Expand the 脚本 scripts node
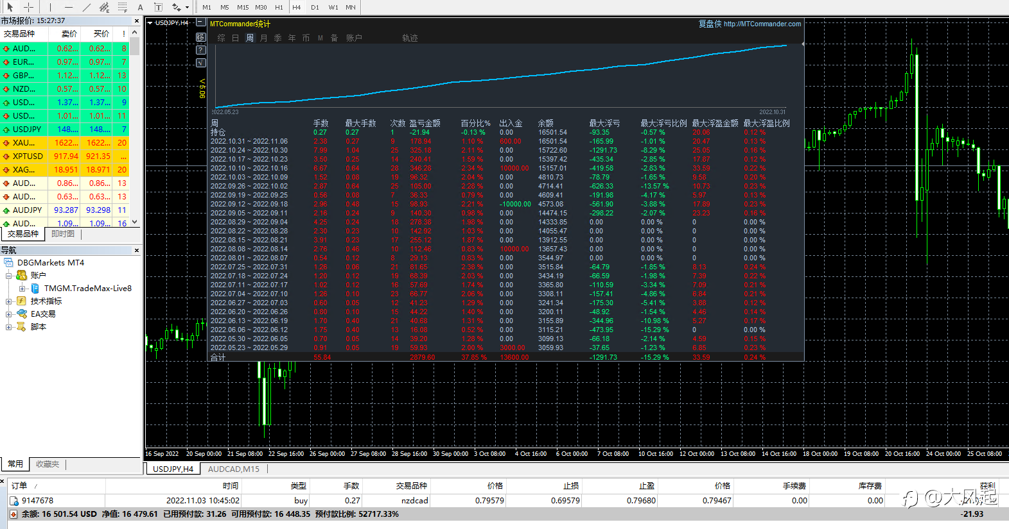The width and height of the screenshot is (1009, 529). [x=9, y=327]
